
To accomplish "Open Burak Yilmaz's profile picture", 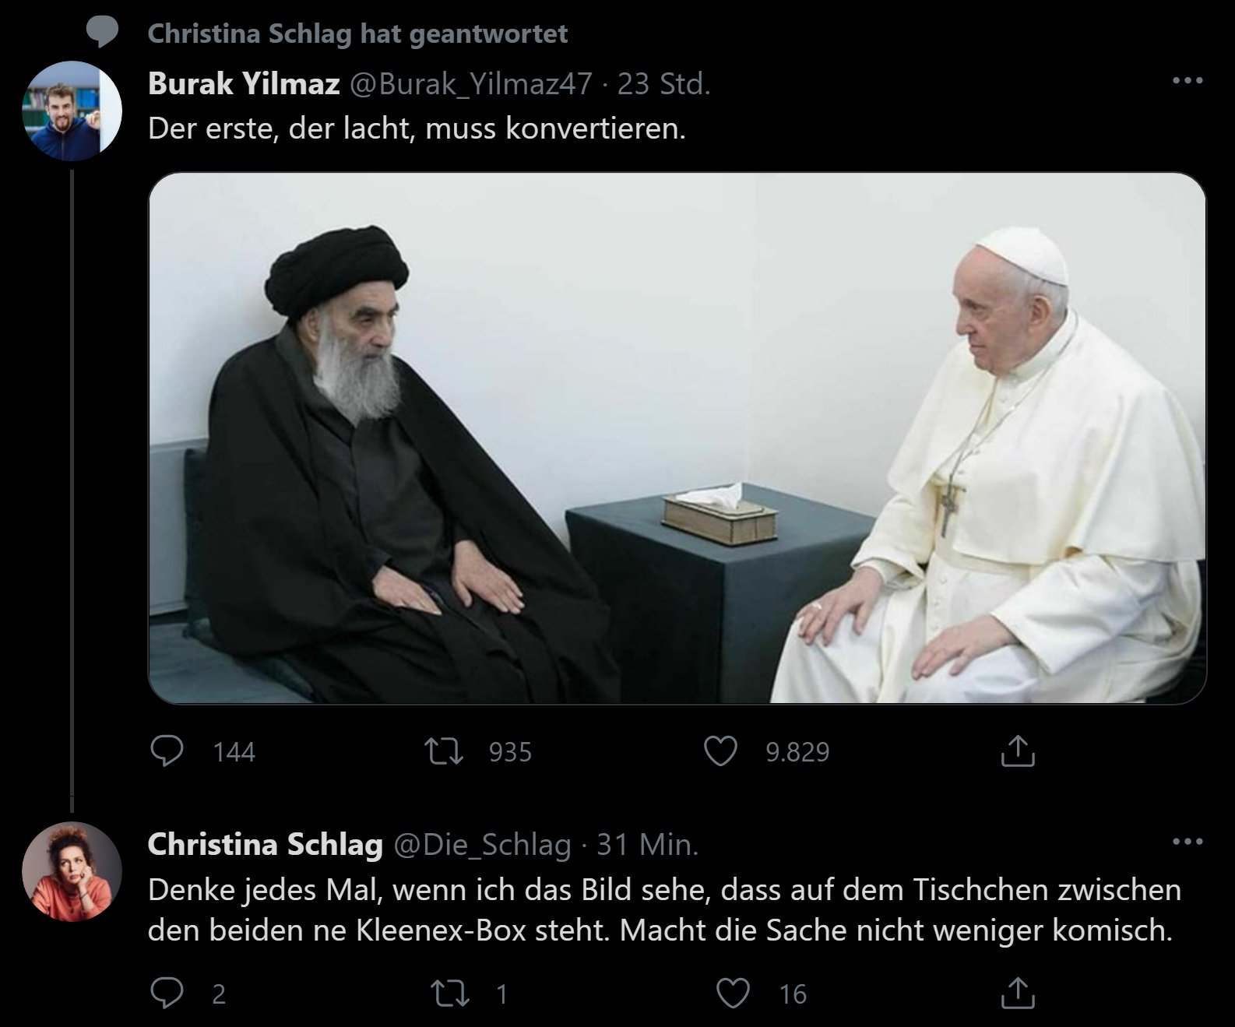I will click(72, 111).
